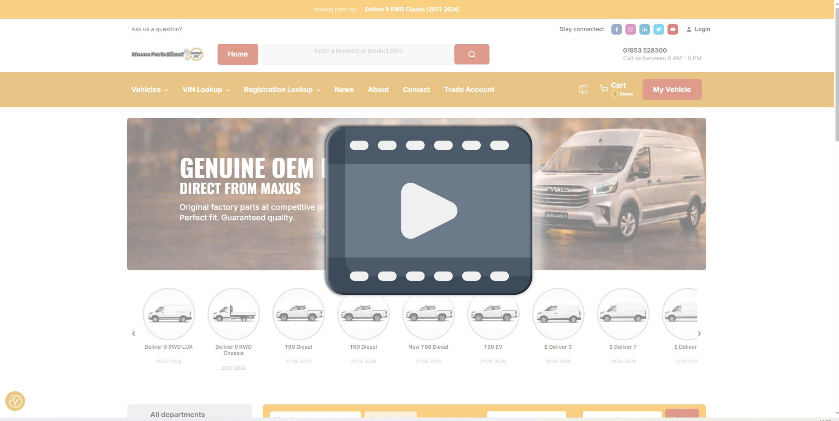
Task: Open the Instagram social link
Action: (630, 29)
